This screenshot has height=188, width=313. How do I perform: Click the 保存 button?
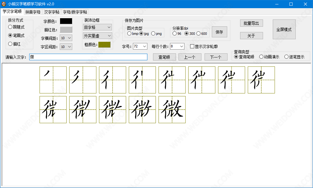point(219,32)
